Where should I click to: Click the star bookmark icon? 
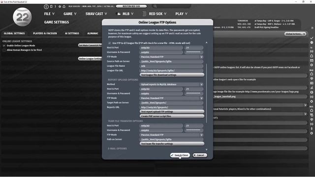(60, 6)
